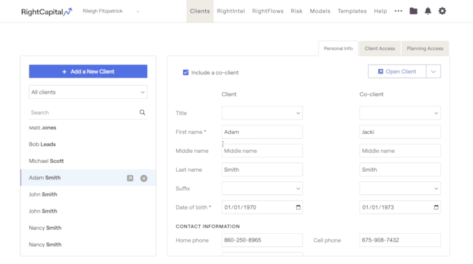Click Add a New Client button

88,72
